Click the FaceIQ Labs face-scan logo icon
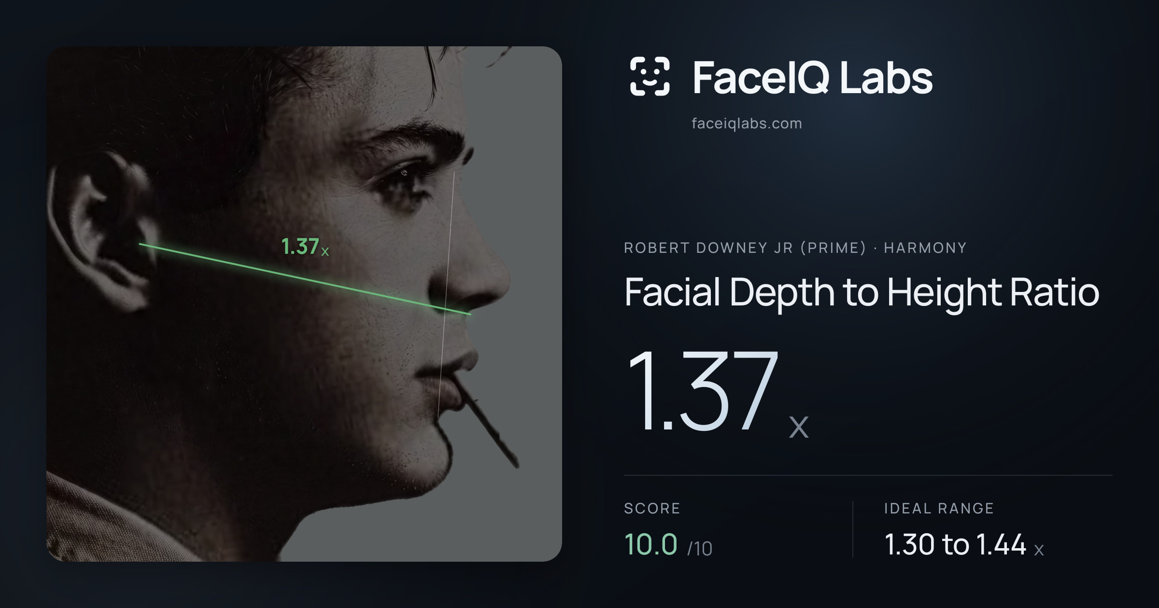1159x608 pixels. tap(650, 76)
